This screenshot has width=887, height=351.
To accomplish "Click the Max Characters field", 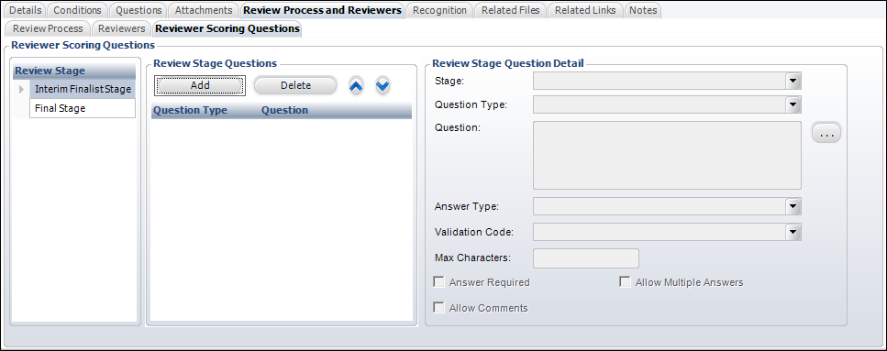I will [586, 258].
